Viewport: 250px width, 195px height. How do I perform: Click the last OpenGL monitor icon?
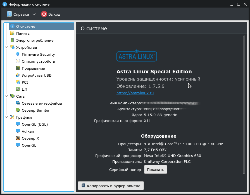[18, 145]
